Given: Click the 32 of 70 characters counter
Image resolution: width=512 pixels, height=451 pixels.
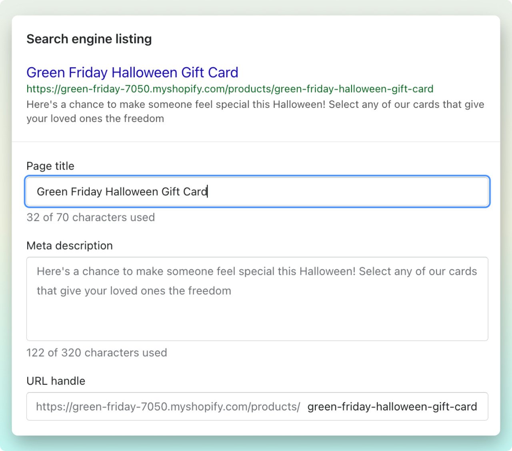Looking at the screenshot, I should (90, 218).
